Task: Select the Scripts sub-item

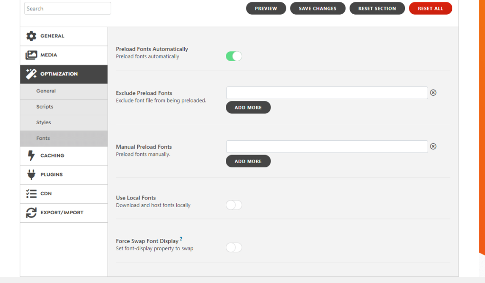Action: coord(64,107)
